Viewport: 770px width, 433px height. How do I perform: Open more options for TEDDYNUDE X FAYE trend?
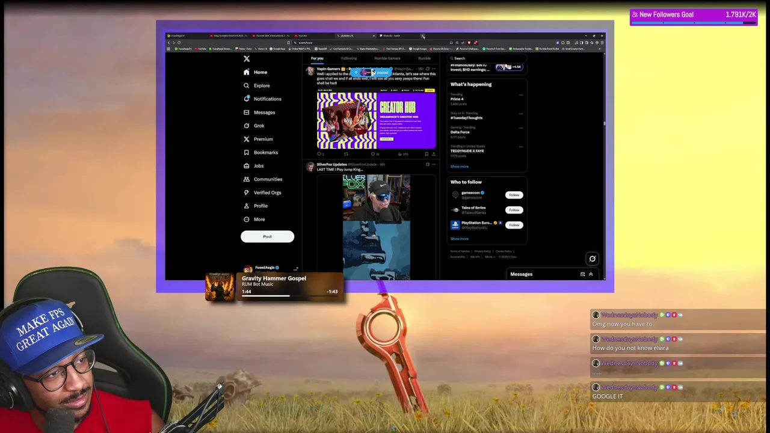click(521, 147)
